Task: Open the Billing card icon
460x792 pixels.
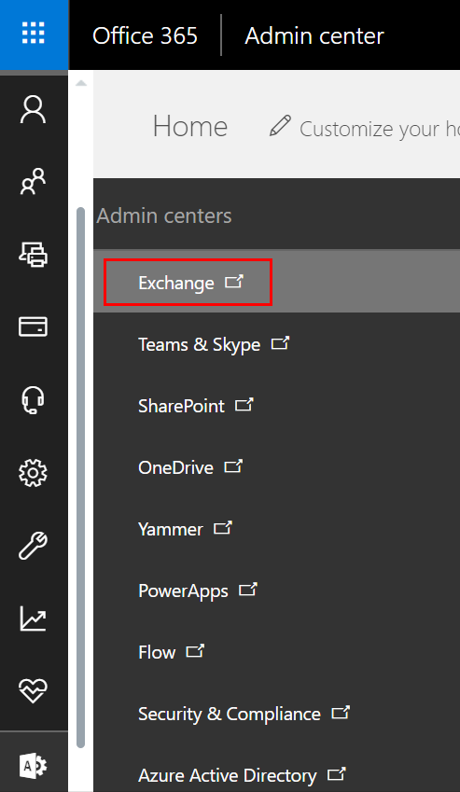Action: coord(34,327)
